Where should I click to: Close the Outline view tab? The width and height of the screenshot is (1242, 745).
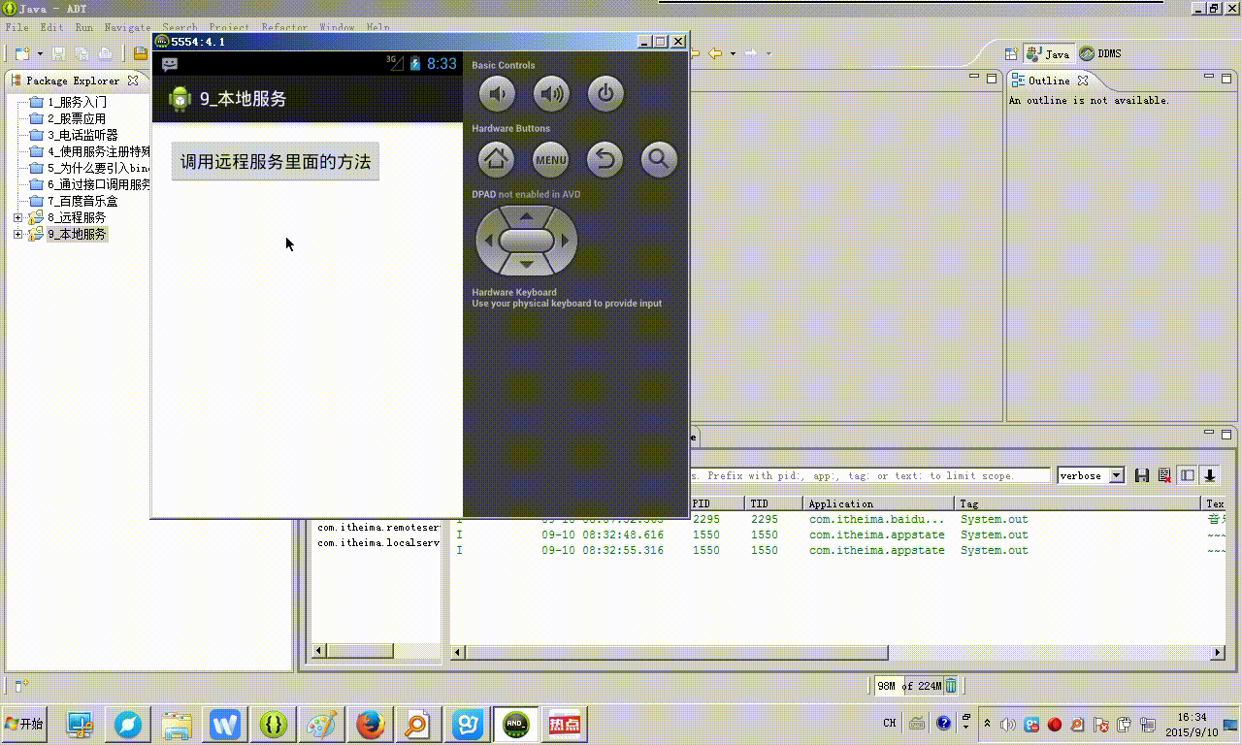[x=1083, y=81]
